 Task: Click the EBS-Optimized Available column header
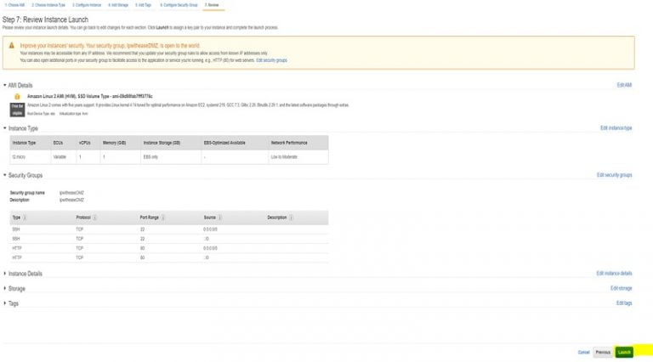pos(224,143)
